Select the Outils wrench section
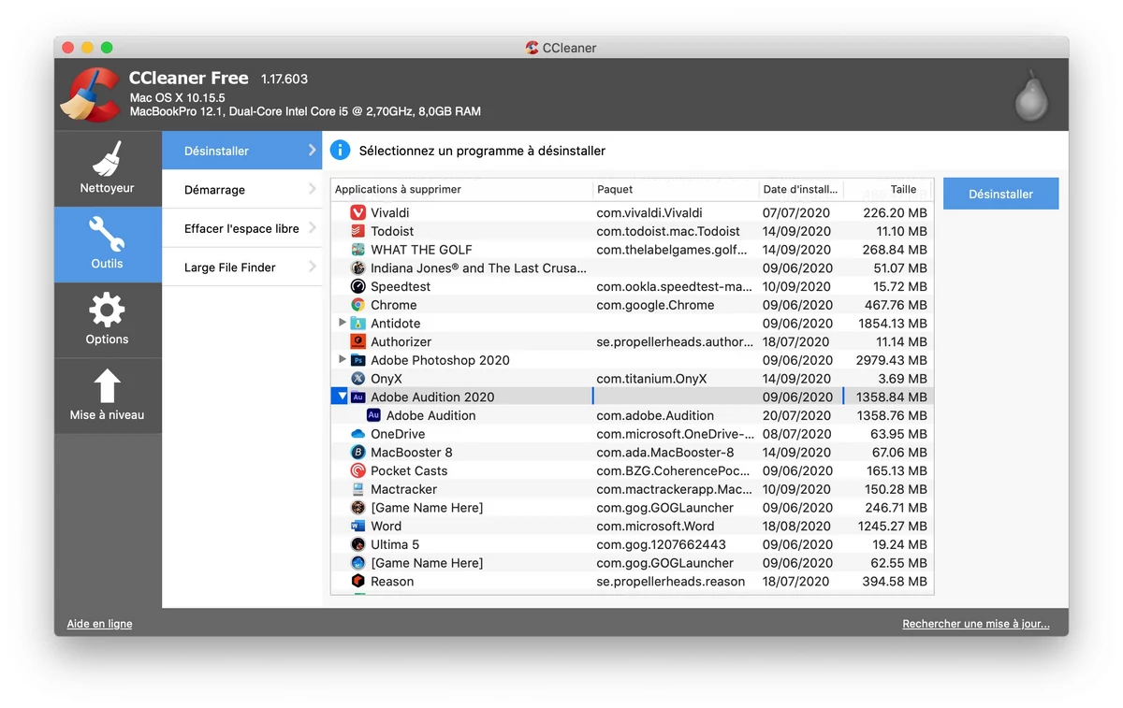 click(108, 244)
